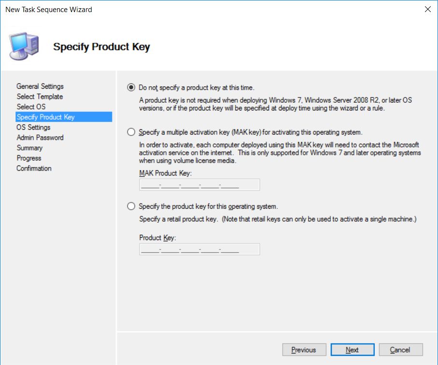Select the retail product key radio option
Screen dimensions: 438x365
(131, 206)
